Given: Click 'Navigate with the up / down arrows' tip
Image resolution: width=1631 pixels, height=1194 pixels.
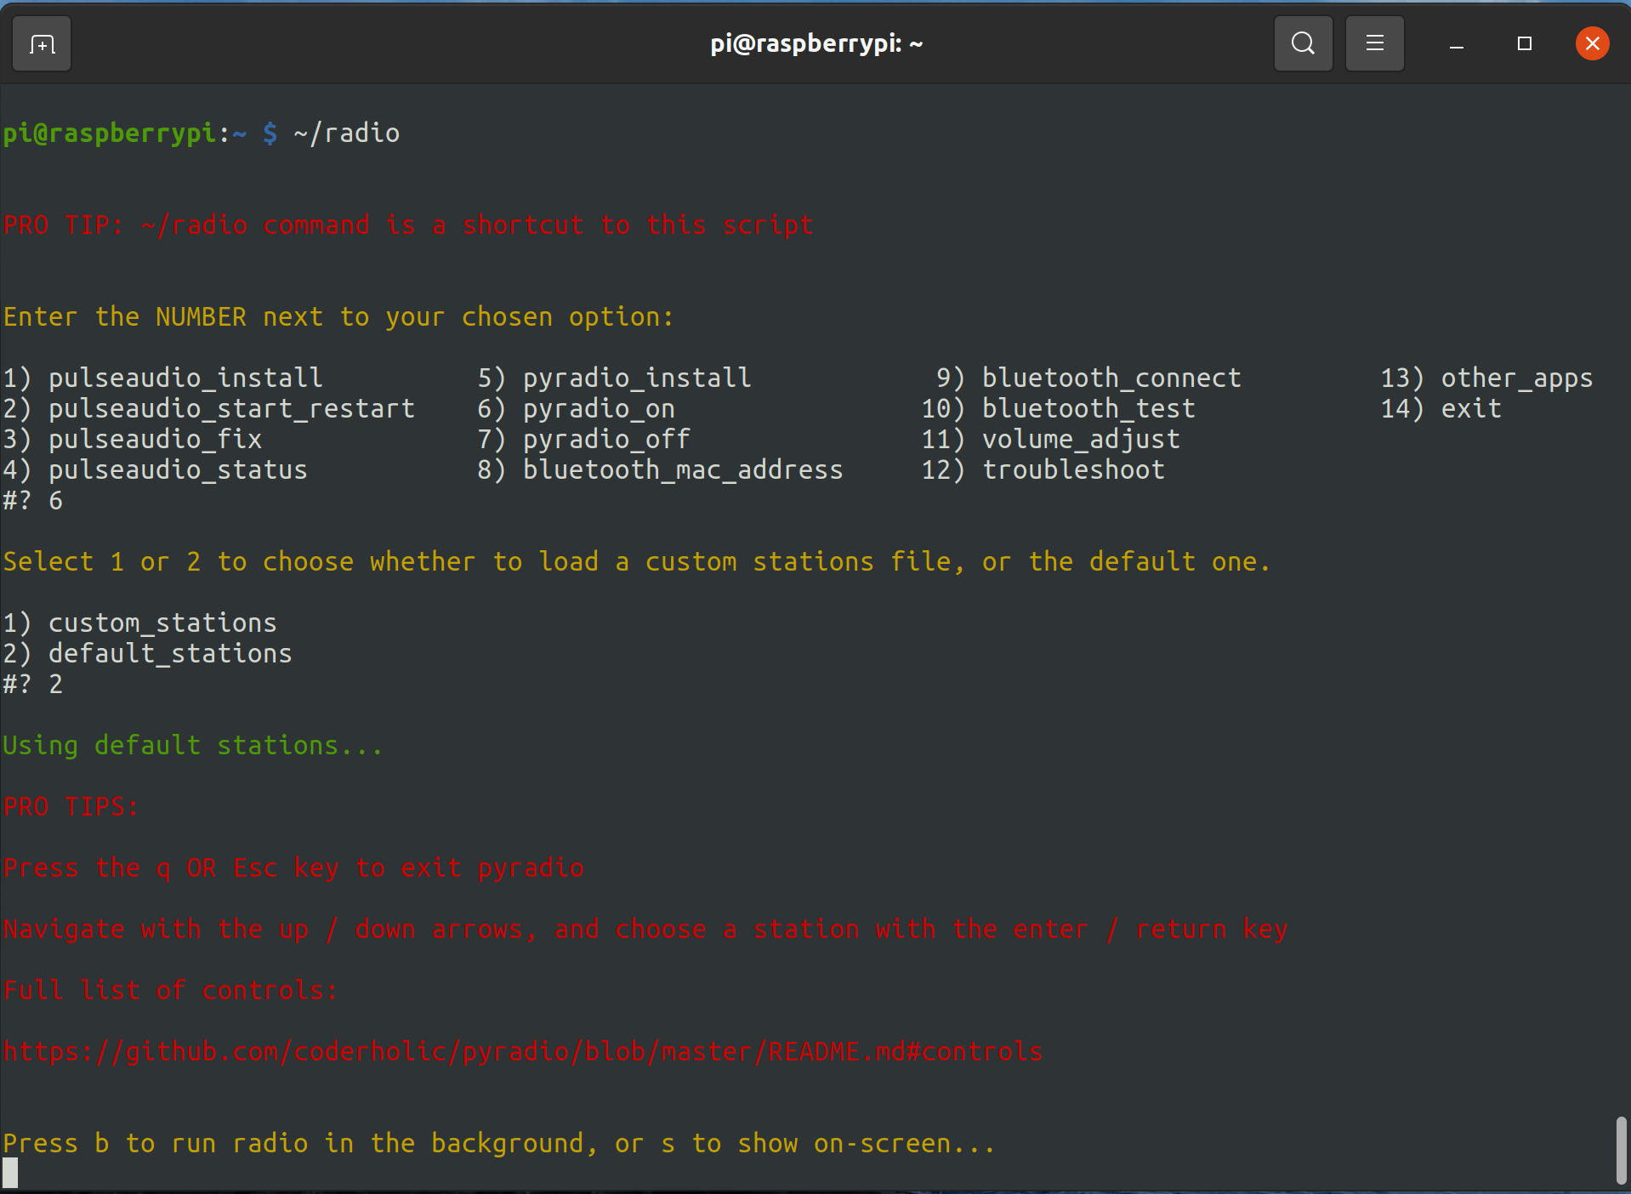Looking at the screenshot, I should pyautogui.click(x=645, y=930).
